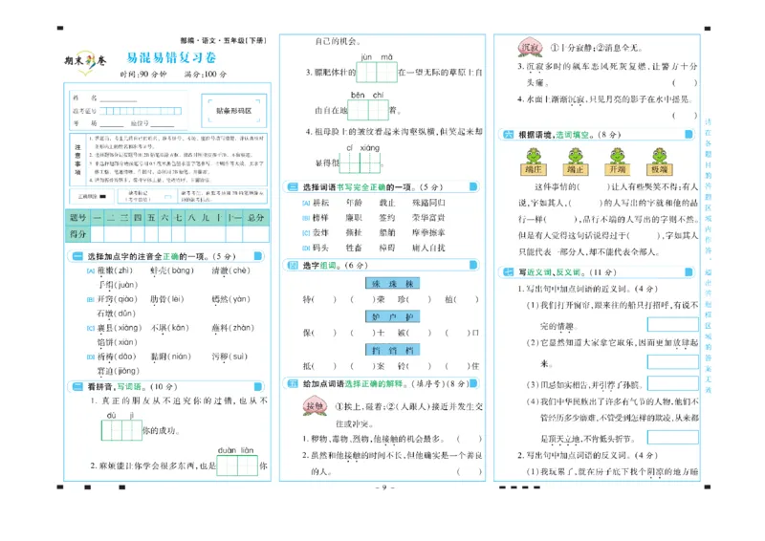The height and width of the screenshot is (541, 765).
Task: Click the word 摩拳擦掌
Action: [428, 232]
